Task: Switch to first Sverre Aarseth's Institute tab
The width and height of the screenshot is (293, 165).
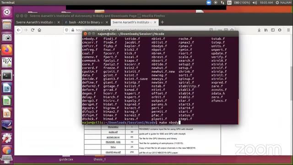Action: pyautogui.click(x=36, y=22)
